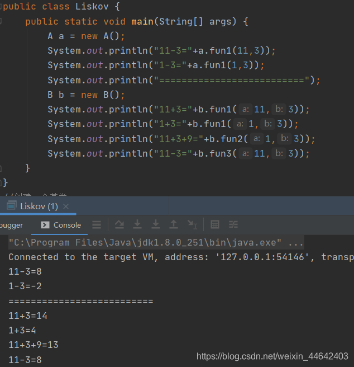Click the java.exe command line in console
Screen dimensions: 354x367
[x=156, y=243]
